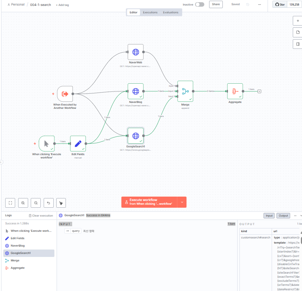Select NaverBlog log entry
The image size is (302, 291).
(x=29, y=246)
